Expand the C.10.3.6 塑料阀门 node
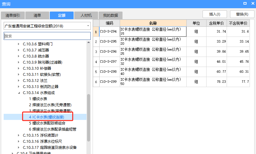 [x=19, y=44]
